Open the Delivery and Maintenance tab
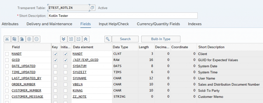The image size is (263, 103). (x=49, y=24)
